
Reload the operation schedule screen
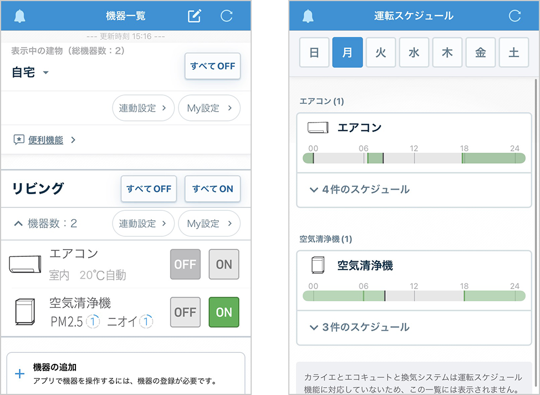[514, 16]
